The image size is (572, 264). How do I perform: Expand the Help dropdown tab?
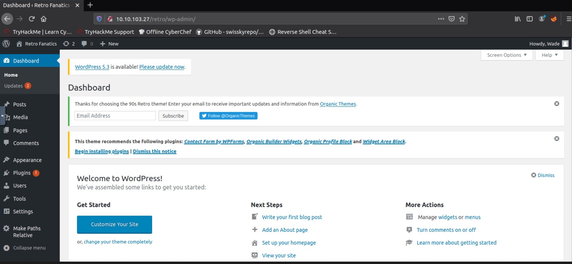(549, 55)
